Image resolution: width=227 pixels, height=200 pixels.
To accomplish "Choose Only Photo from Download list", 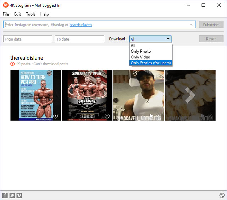I will tap(141, 51).
